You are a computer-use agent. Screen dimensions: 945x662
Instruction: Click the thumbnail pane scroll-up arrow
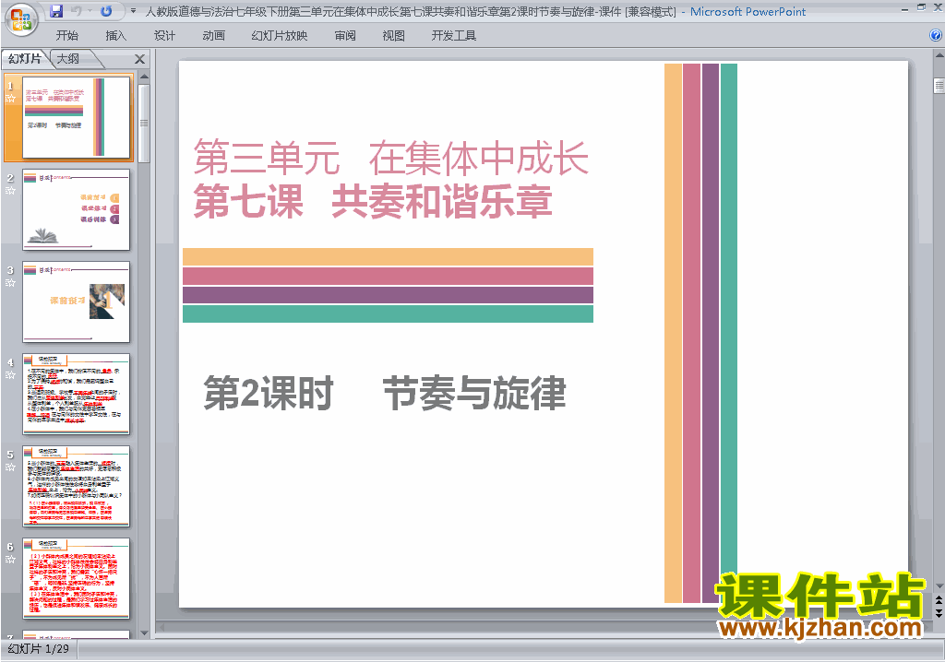144,77
